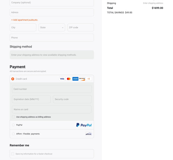Select PayPal as payment method
Viewport: 173px width, 160px height.
click(x=13, y=125)
